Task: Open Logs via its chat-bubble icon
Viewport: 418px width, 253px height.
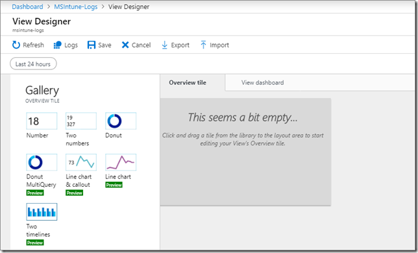Action: click(x=57, y=45)
